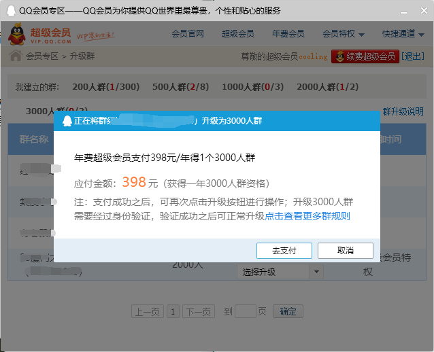
Task: Open 超级会员 navigation item
Action: tap(238, 34)
